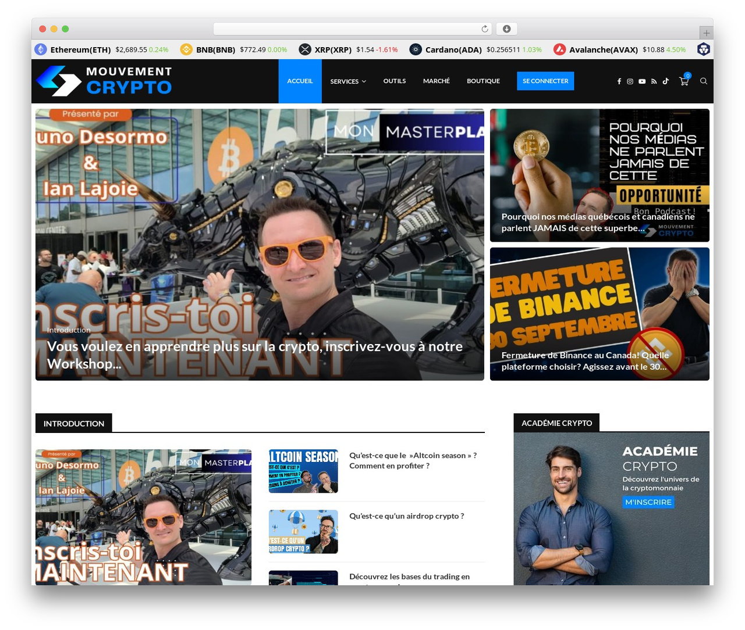Viewport: 745px width, 630px height.
Task: Click the BNB price $772.49
Action: pyautogui.click(x=253, y=50)
